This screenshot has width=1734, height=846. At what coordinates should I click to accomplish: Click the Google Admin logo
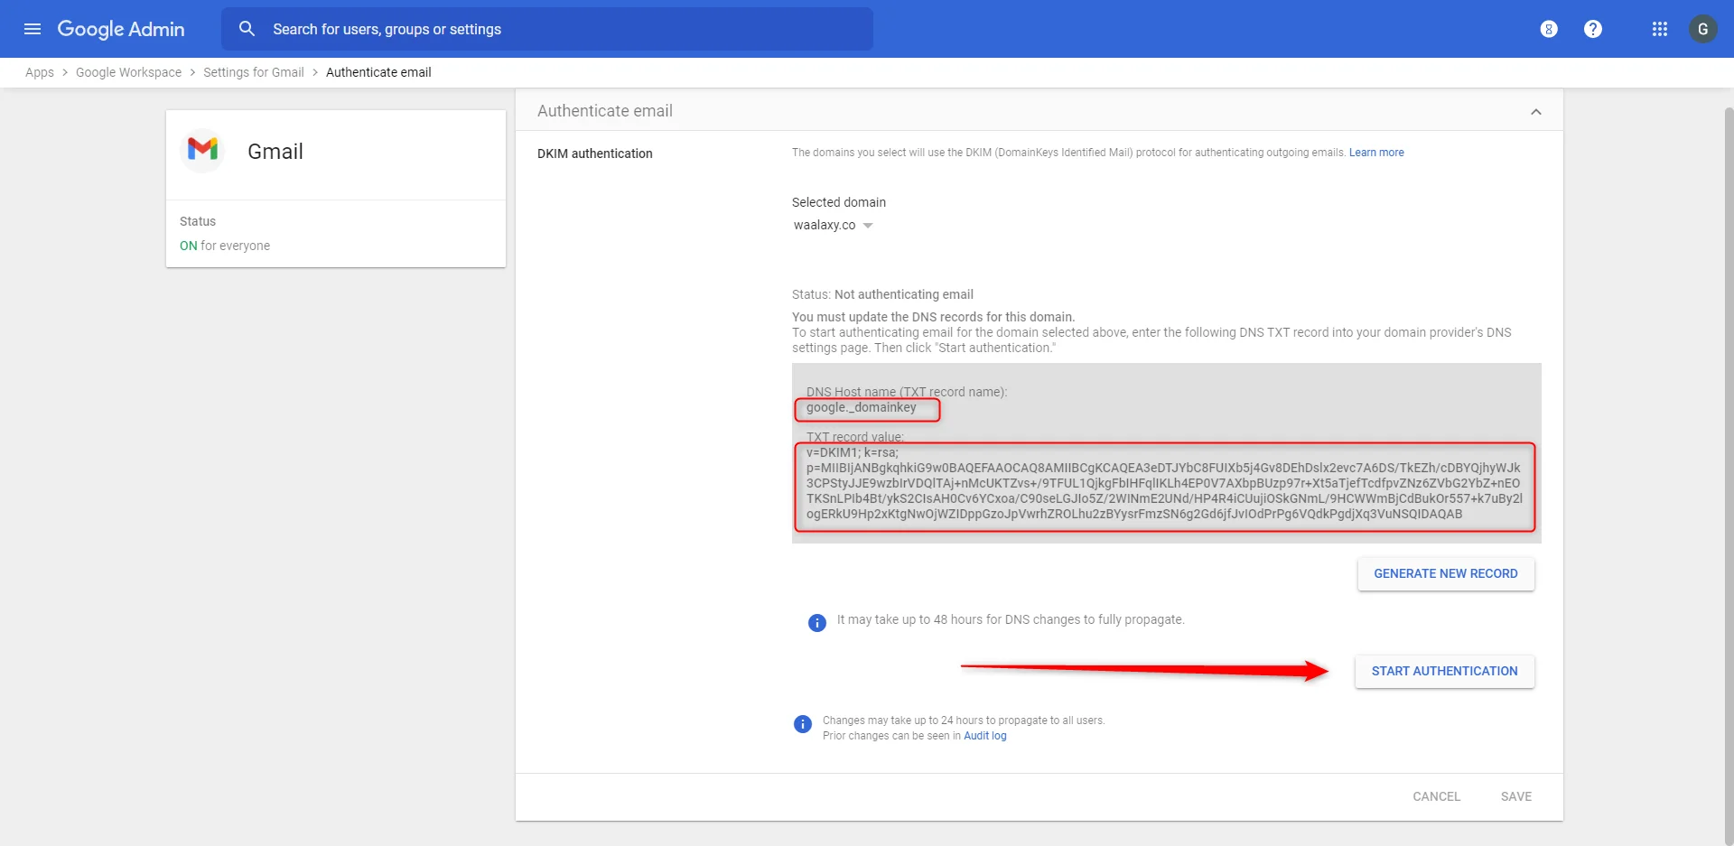point(121,29)
